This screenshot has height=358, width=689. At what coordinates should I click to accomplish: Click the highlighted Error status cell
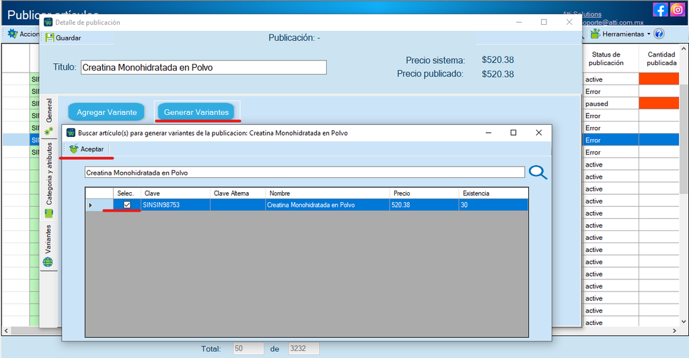point(611,140)
